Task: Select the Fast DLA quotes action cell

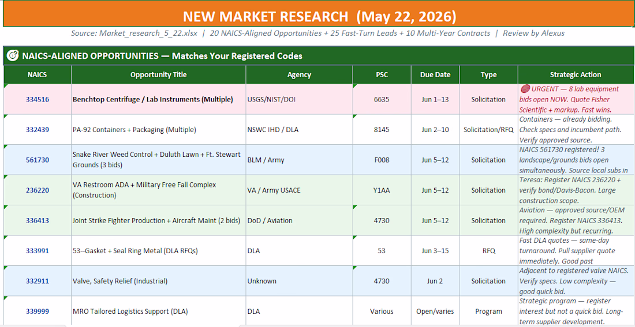Action: (576, 251)
